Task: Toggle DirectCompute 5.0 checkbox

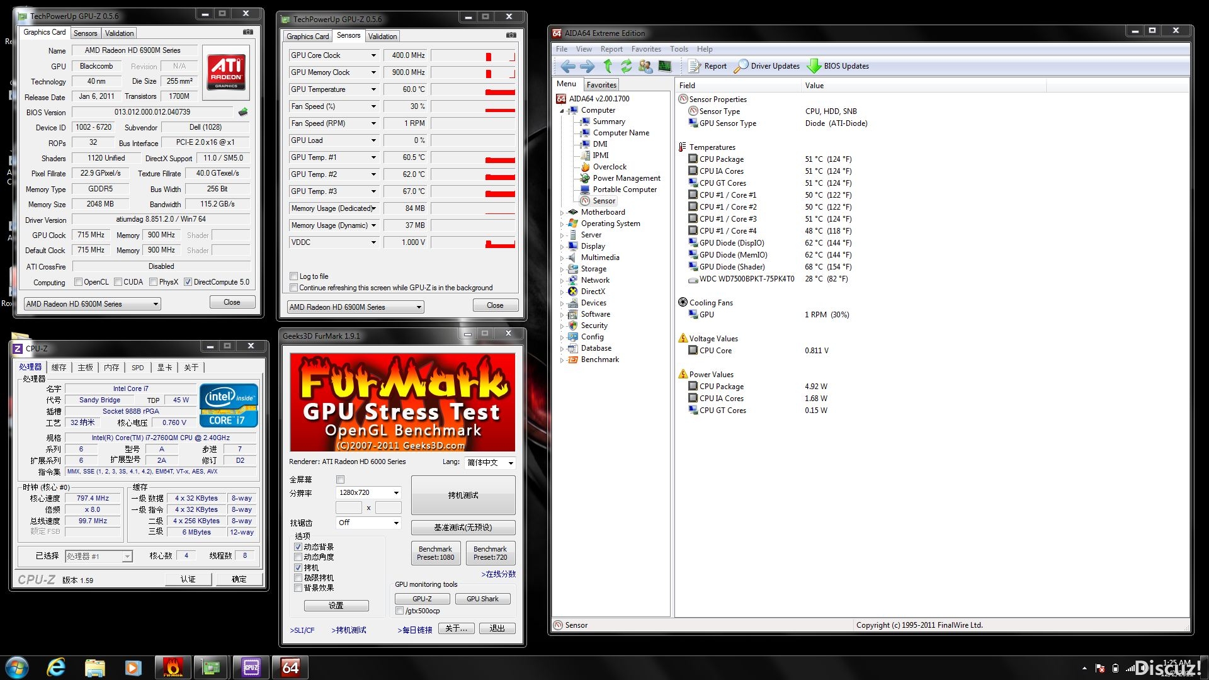Action: tap(188, 282)
